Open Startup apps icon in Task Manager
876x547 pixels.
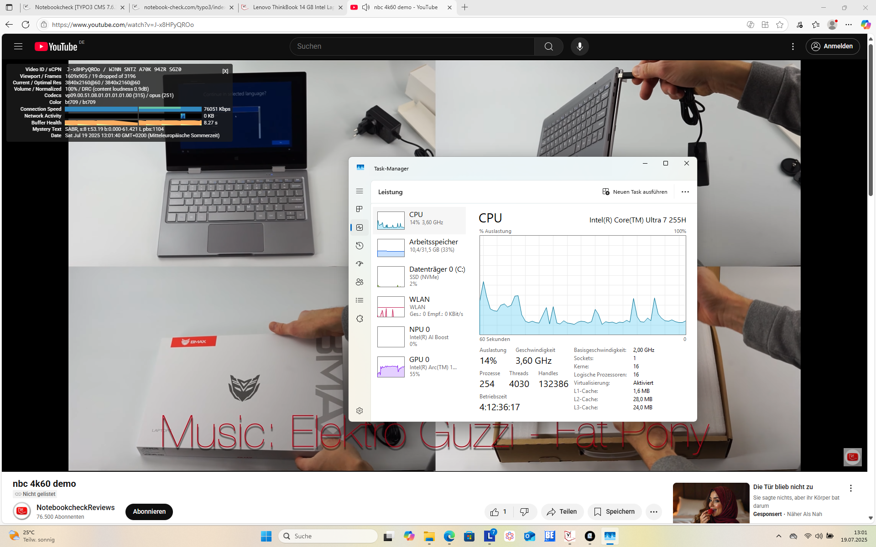click(360, 263)
